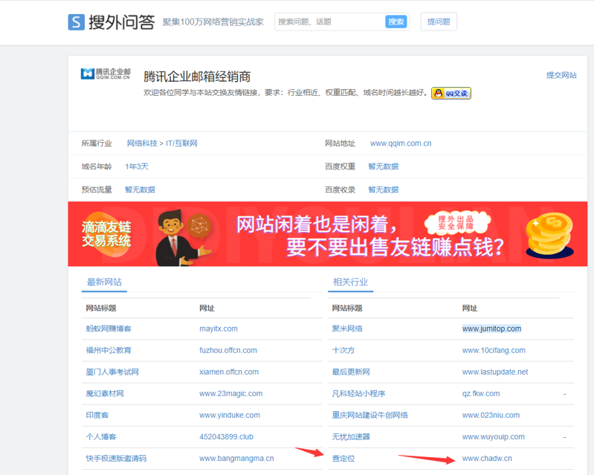Click the 腾讯企业邮箱经销商 page heading
Image resolution: width=594 pixels, height=475 pixels.
click(197, 77)
